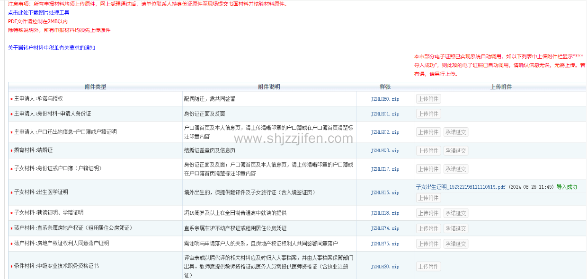The image size is (587, 279).
Task: Download sample file JZHLH15.zip
Action: [x=385, y=192]
